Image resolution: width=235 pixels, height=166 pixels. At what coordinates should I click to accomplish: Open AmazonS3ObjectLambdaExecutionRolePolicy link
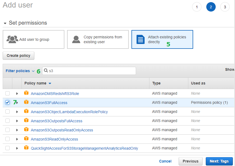(69, 112)
